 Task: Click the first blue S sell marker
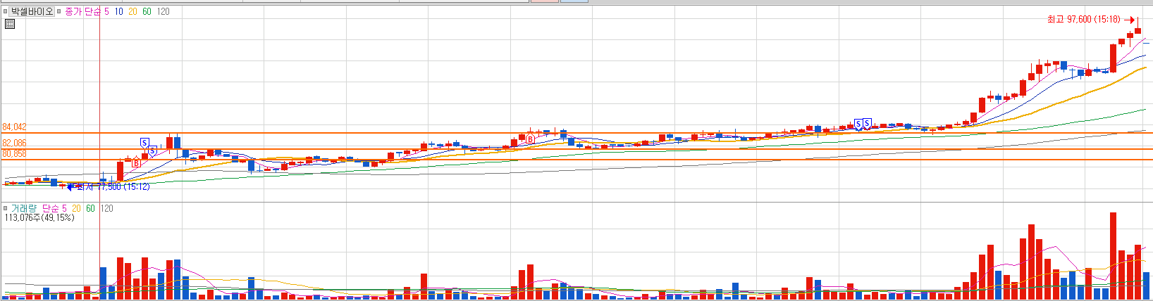pos(144,143)
